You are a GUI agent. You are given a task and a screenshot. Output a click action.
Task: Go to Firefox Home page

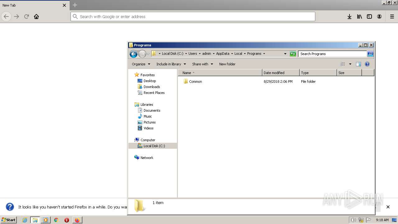click(36, 16)
